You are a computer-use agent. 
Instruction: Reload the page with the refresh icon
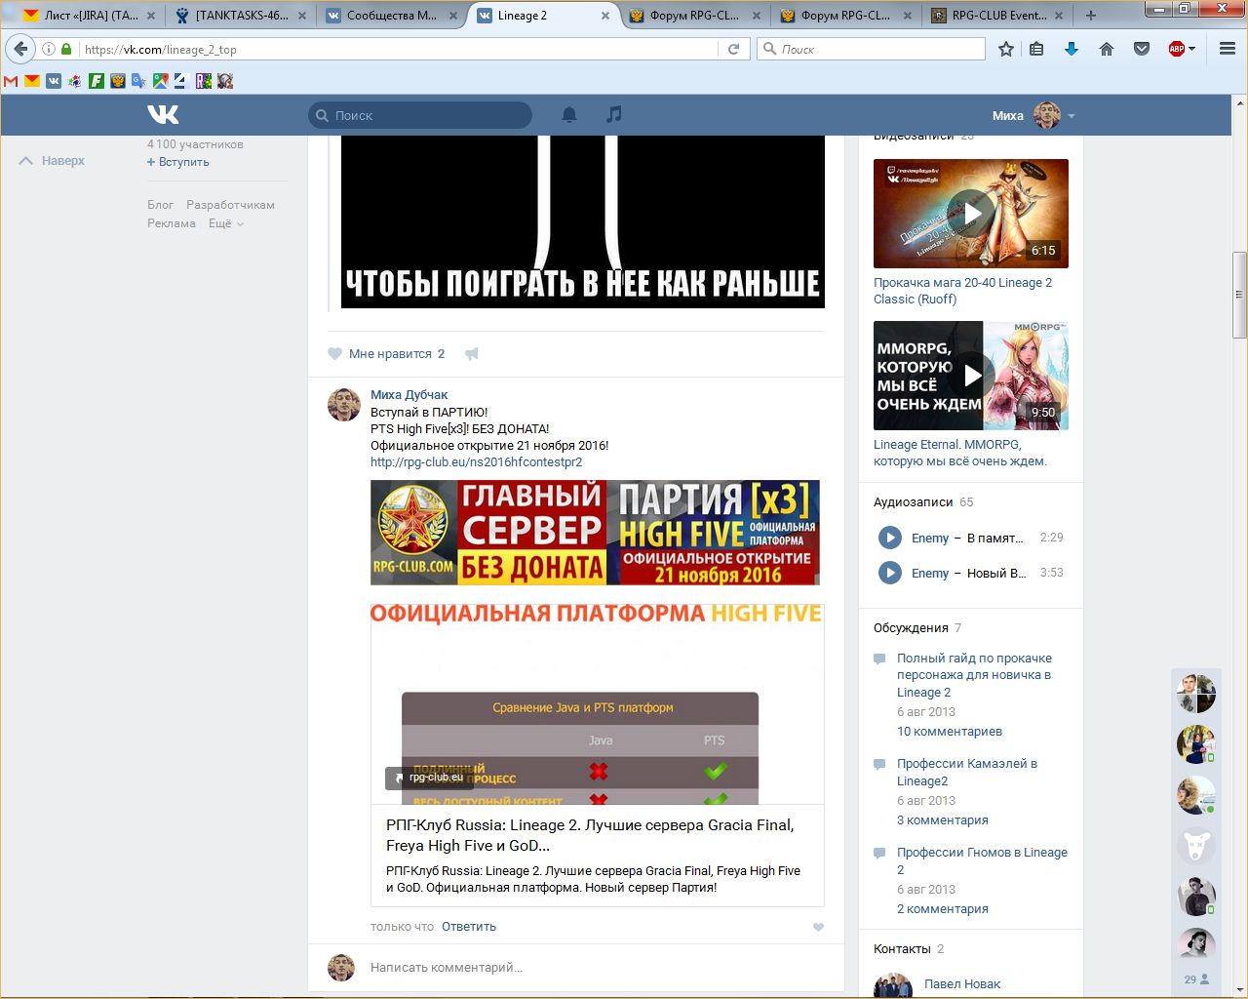[733, 49]
